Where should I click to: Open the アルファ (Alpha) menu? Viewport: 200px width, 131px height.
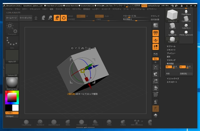(9, 9)
